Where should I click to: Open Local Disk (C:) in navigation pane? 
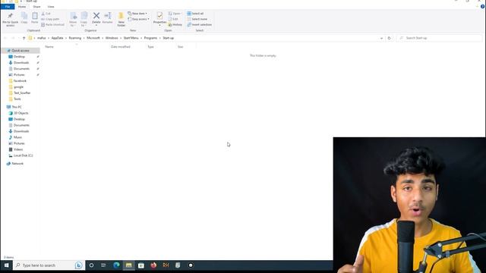(x=23, y=155)
